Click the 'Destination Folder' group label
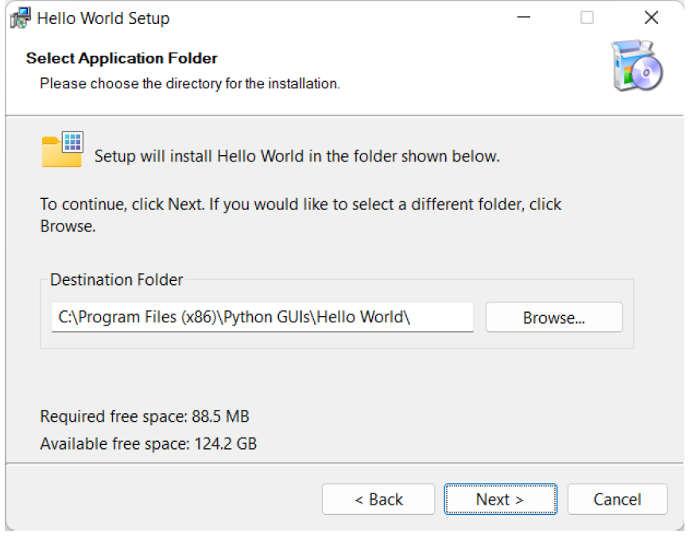Screen dimensions: 690x538 pyautogui.click(x=116, y=279)
